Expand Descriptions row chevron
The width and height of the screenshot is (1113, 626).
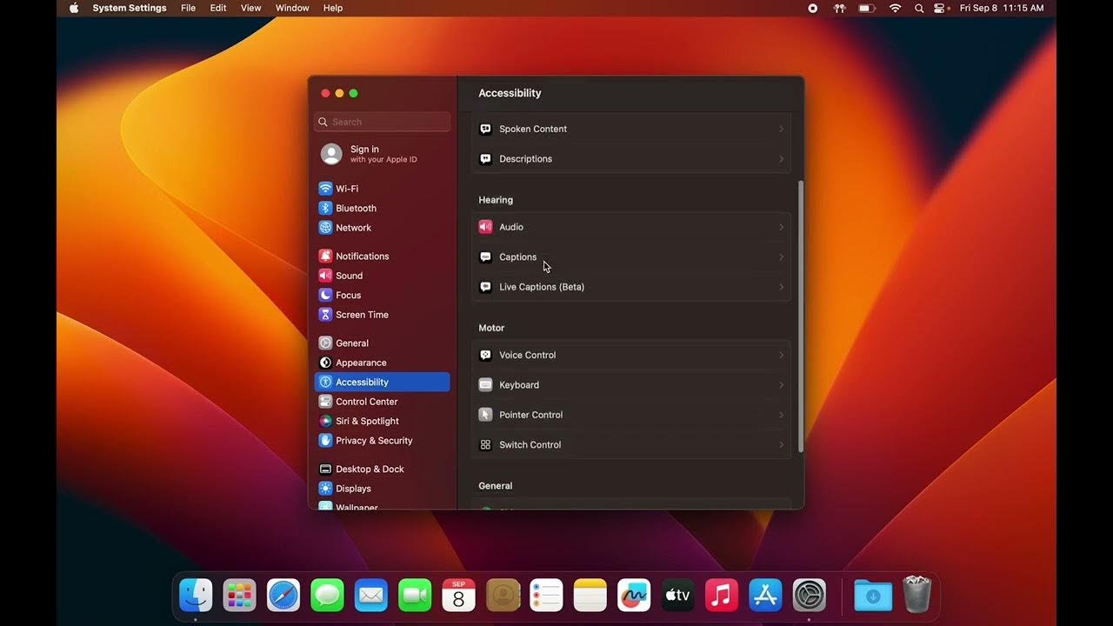coord(781,159)
